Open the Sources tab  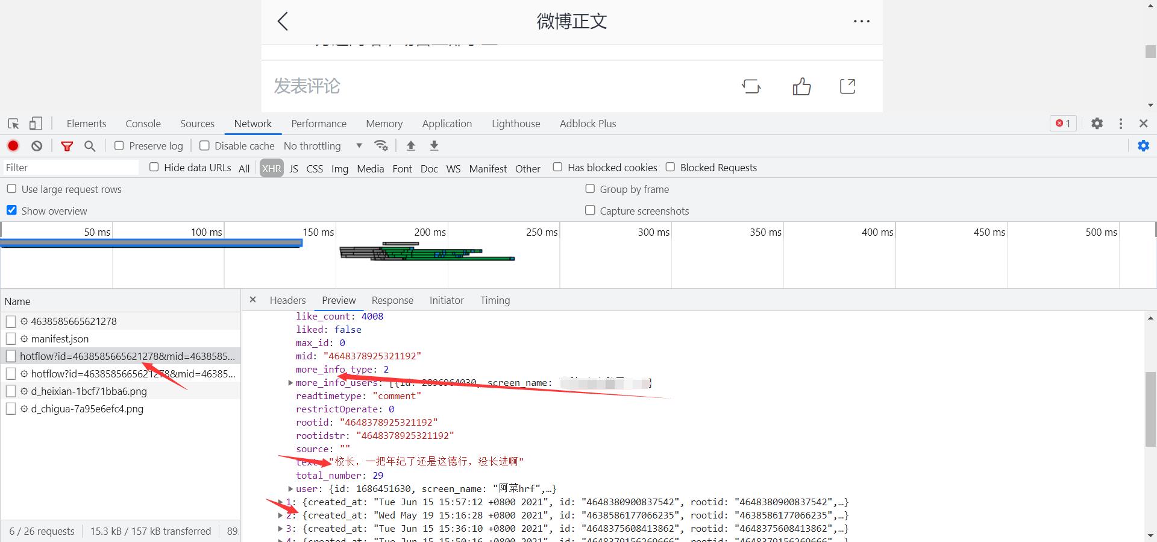(x=197, y=124)
